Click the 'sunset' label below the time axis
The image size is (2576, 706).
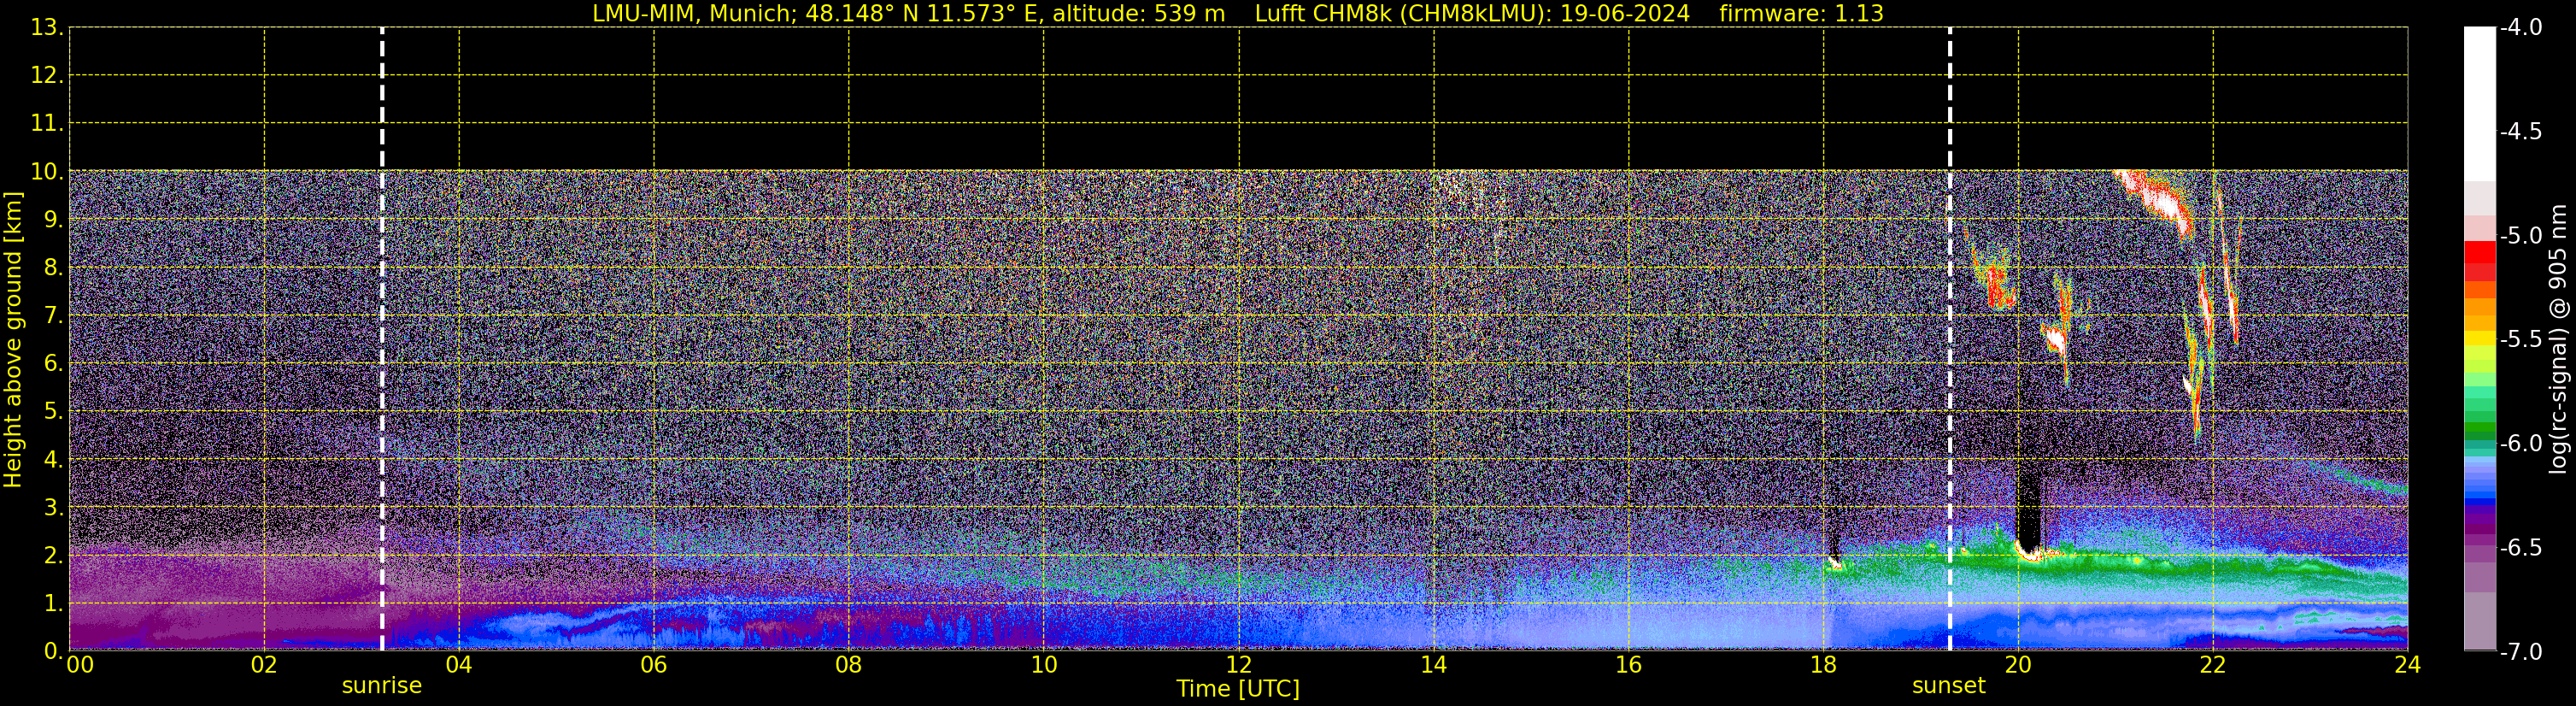point(1948,686)
